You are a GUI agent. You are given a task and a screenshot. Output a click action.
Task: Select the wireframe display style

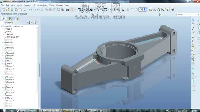[128, 9]
